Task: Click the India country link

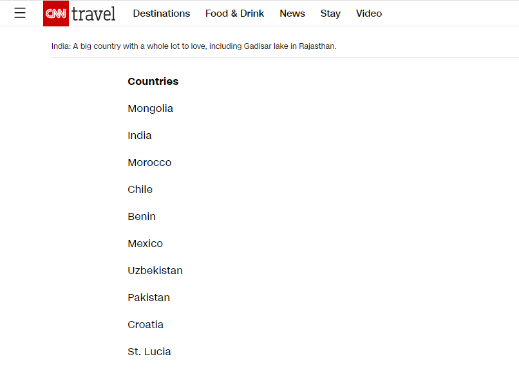Action: (140, 136)
